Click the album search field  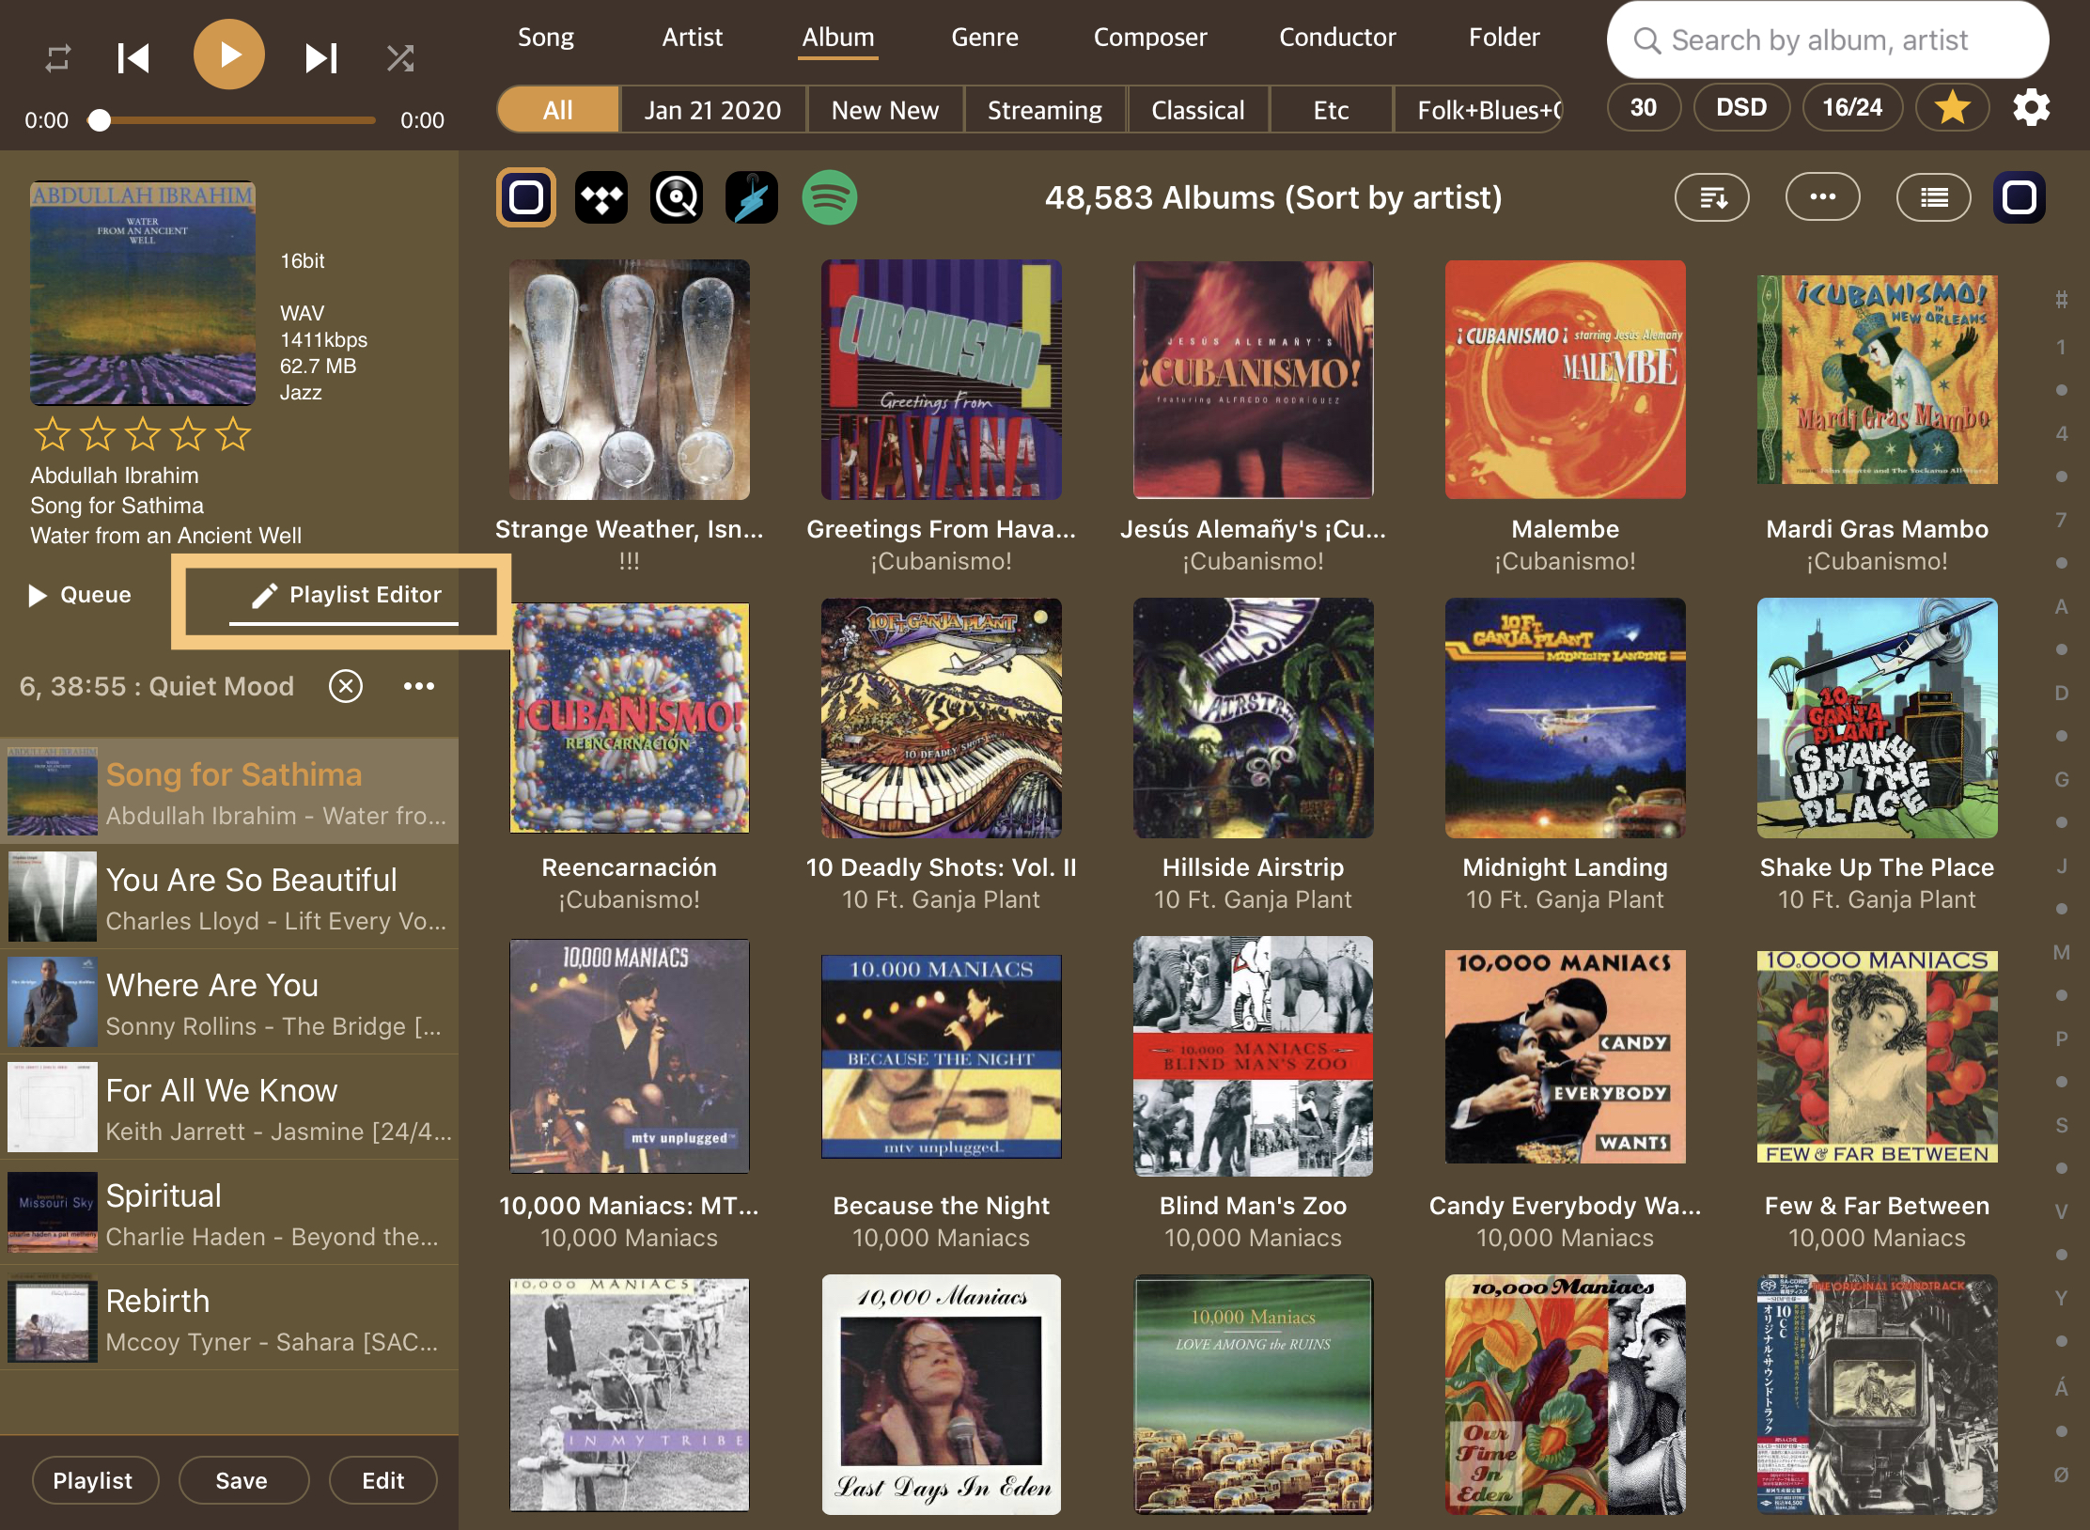(1827, 39)
